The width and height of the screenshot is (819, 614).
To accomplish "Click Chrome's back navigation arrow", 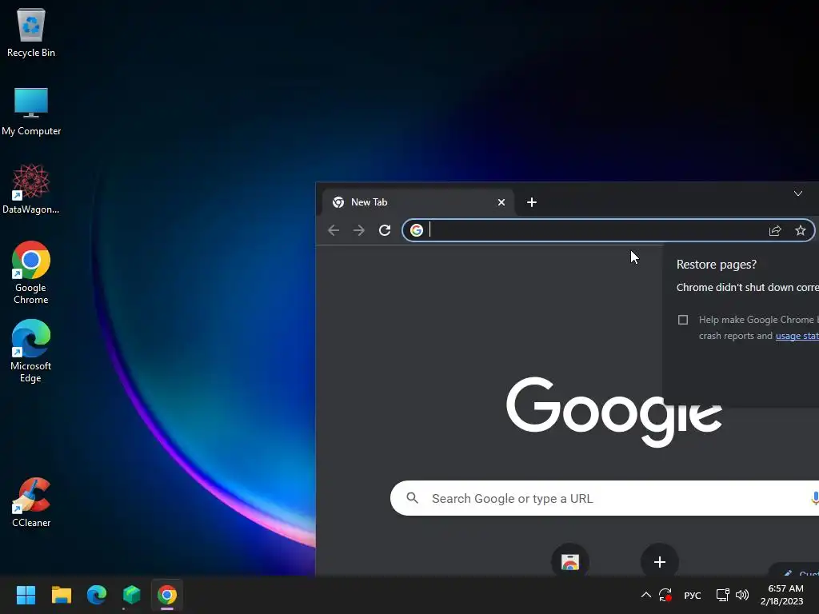I will coord(334,230).
